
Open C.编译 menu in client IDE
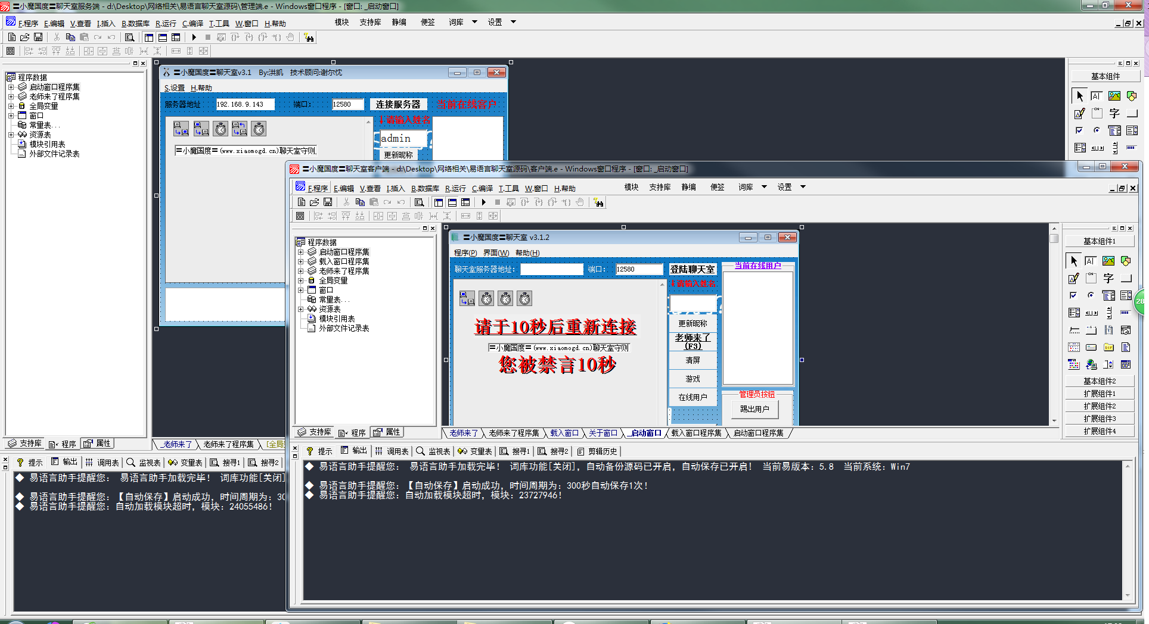(x=482, y=188)
